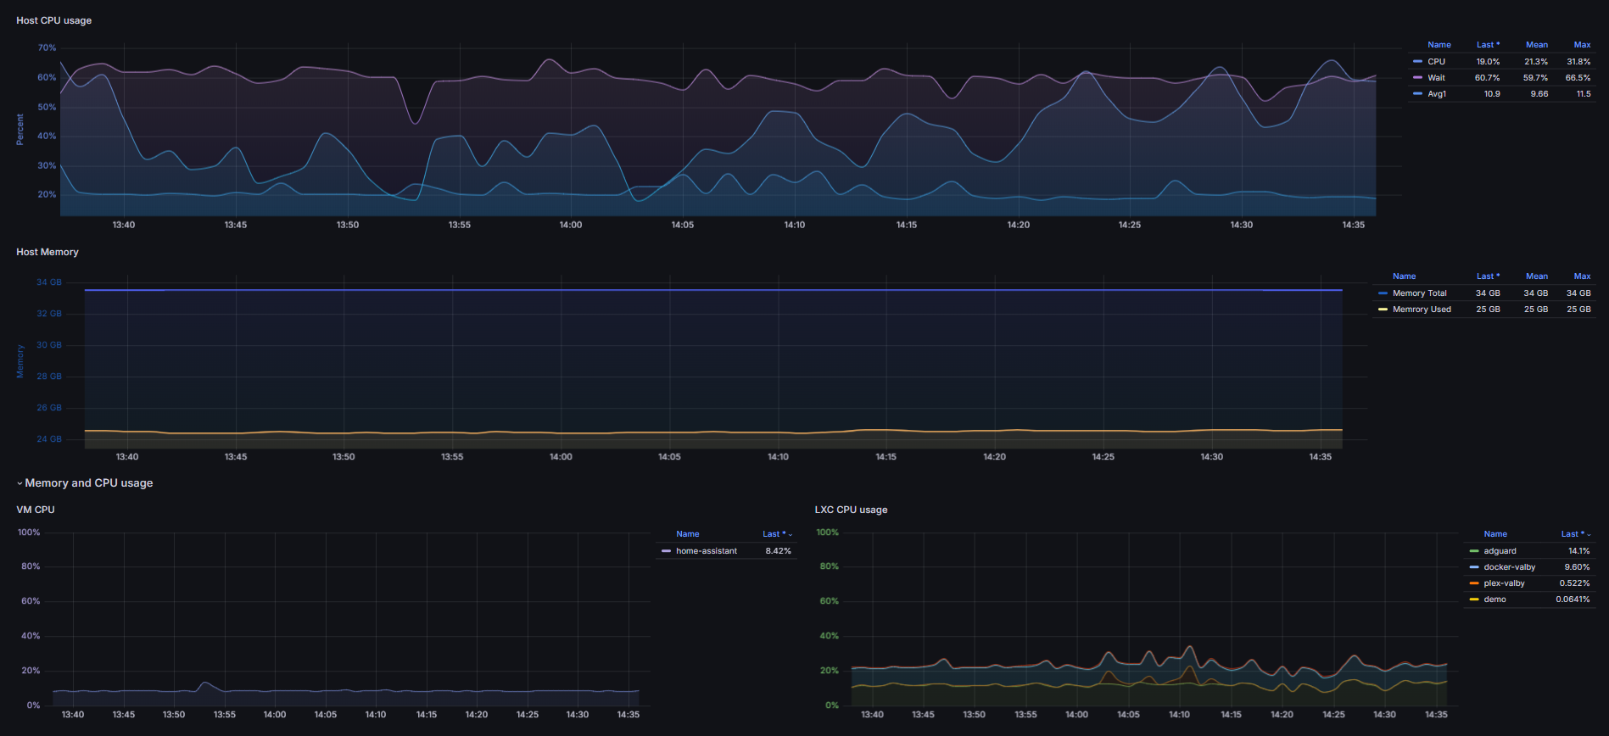
Task: Collapse the Memory and CPU usage row chevron
Action: pyautogui.click(x=20, y=483)
